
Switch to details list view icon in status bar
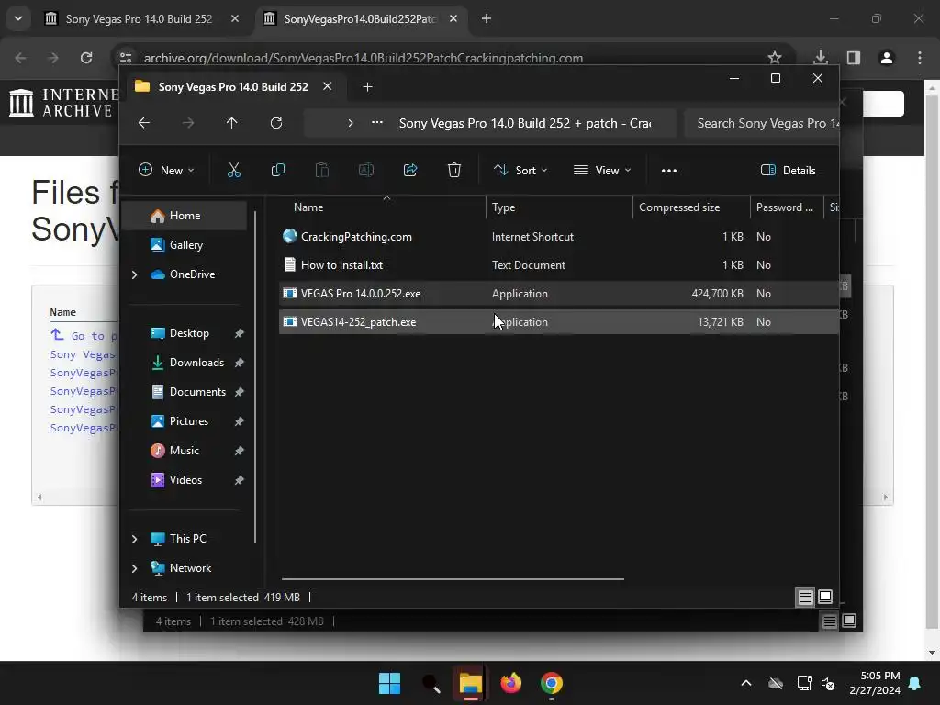click(806, 597)
